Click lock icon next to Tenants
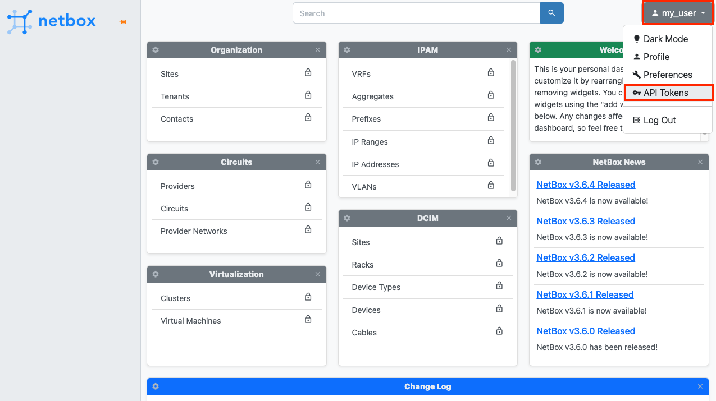The image size is (716, 401). point(308,95)
